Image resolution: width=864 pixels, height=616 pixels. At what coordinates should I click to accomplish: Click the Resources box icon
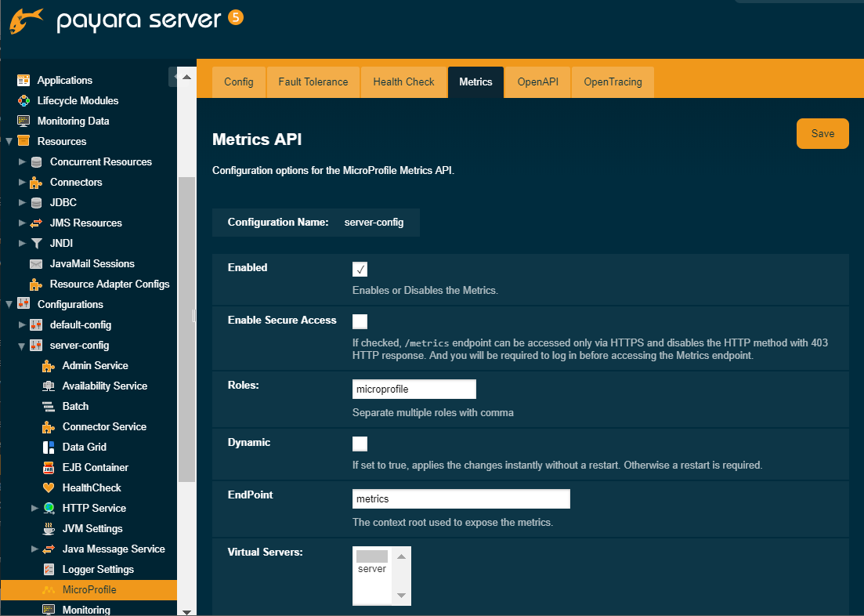pos(23,141)
